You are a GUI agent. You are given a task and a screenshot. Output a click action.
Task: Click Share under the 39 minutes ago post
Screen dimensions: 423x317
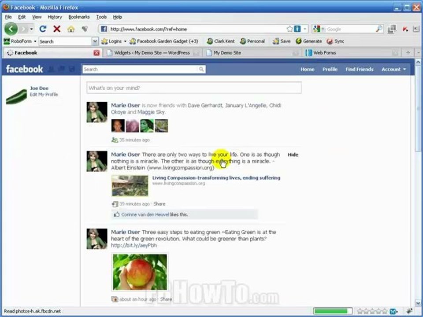159,204
